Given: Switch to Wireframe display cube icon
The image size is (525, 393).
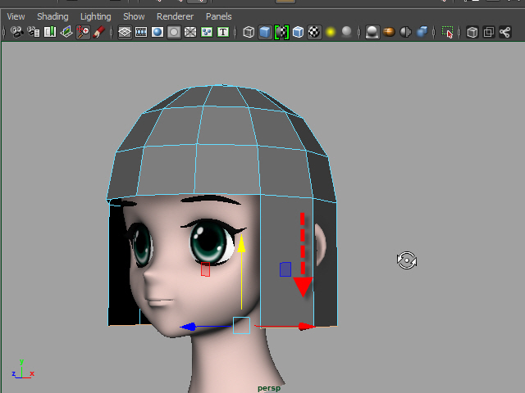Looking at the screenshot, I should point(249,33).
